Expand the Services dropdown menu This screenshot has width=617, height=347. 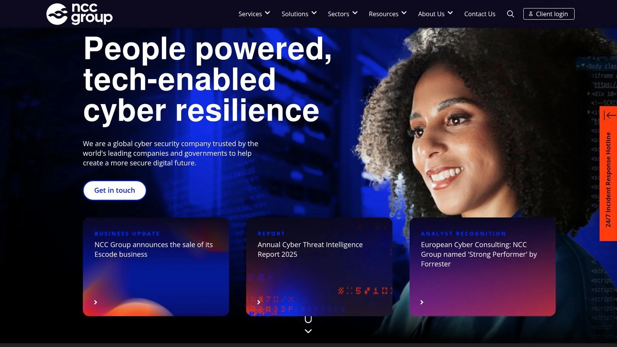click(x=254, y=14)
